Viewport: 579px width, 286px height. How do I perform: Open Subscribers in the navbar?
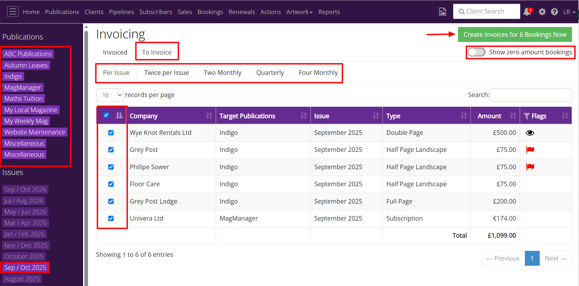click(156, 12)
